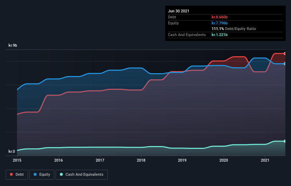Click the Equity row label in tooltip

(173, 23)
